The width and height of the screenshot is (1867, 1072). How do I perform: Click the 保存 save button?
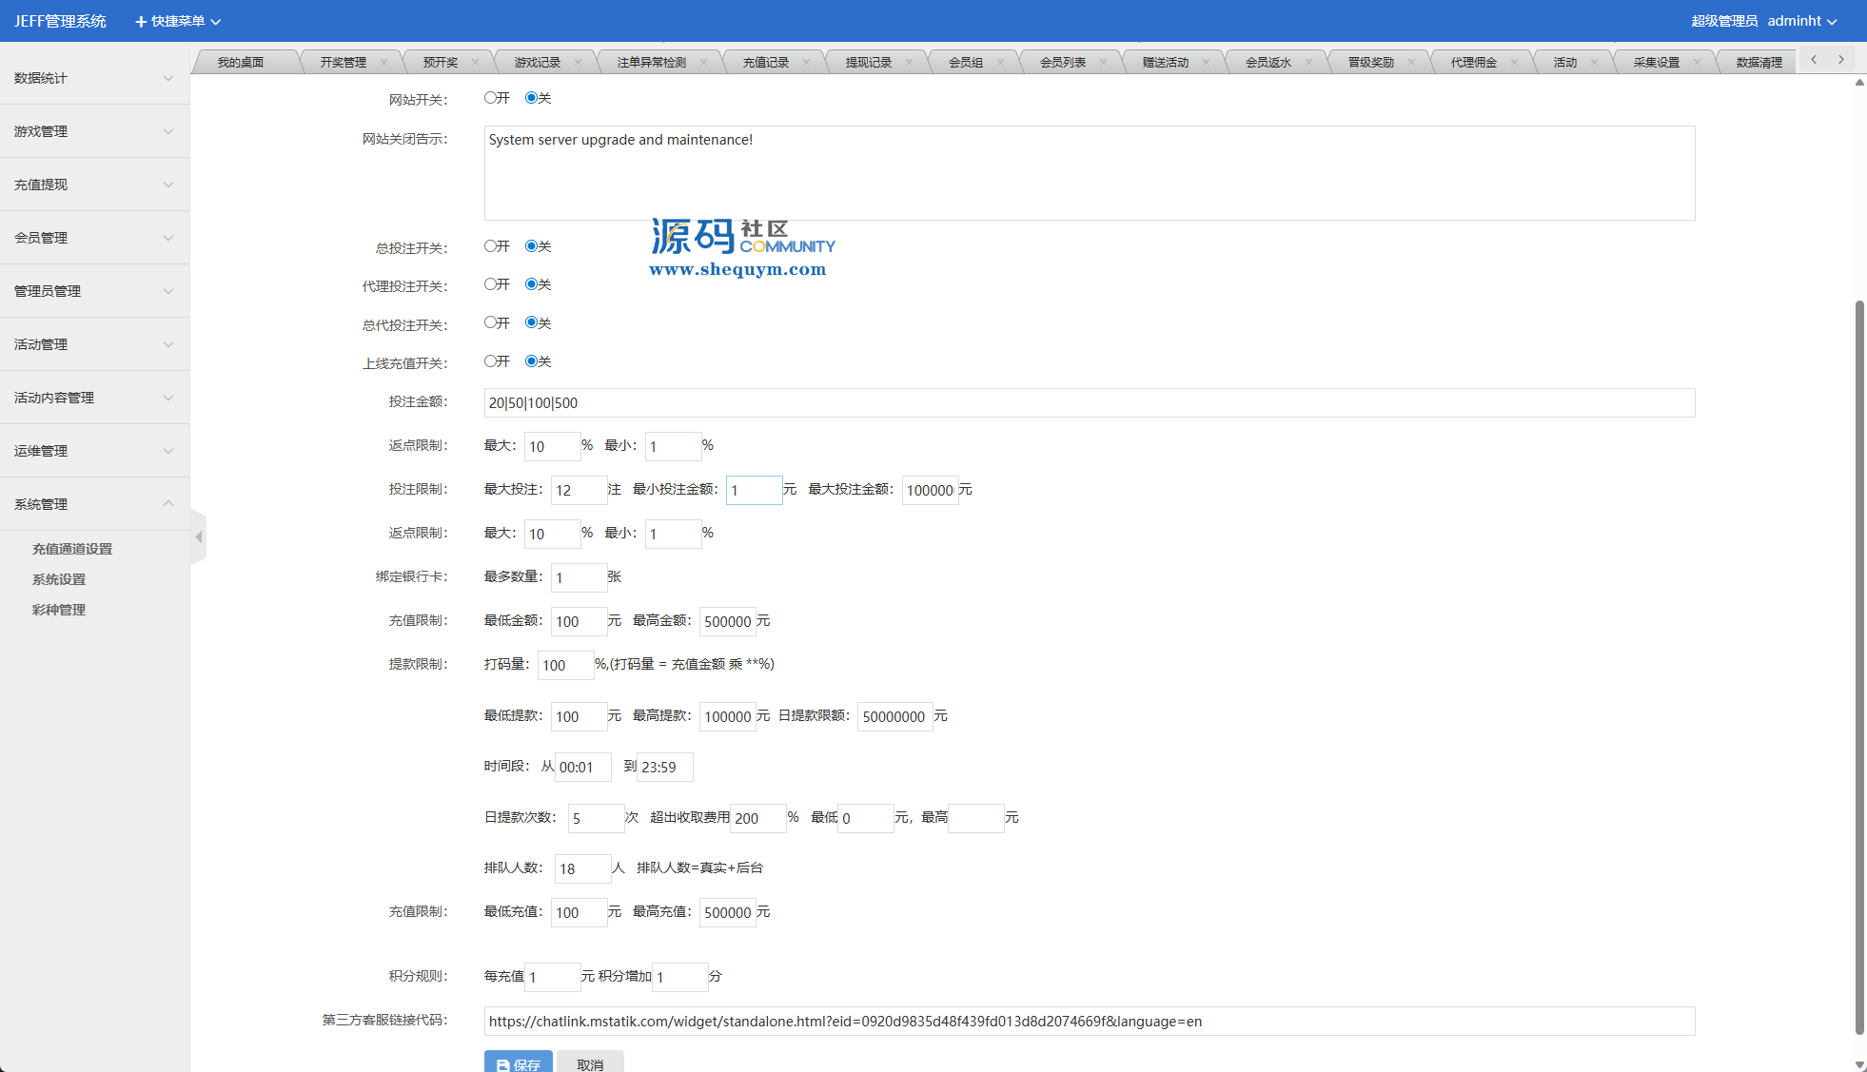click(x=518, y=1063)
